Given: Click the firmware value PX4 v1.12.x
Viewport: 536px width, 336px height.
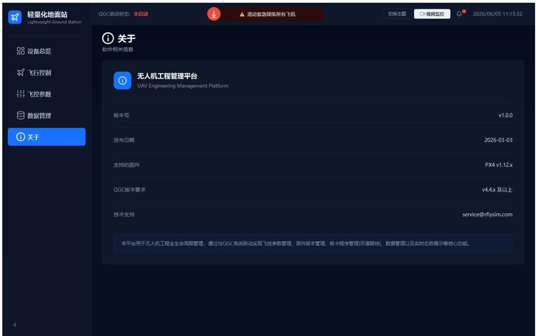Looking at the screenshot, I should pos(499,165).
